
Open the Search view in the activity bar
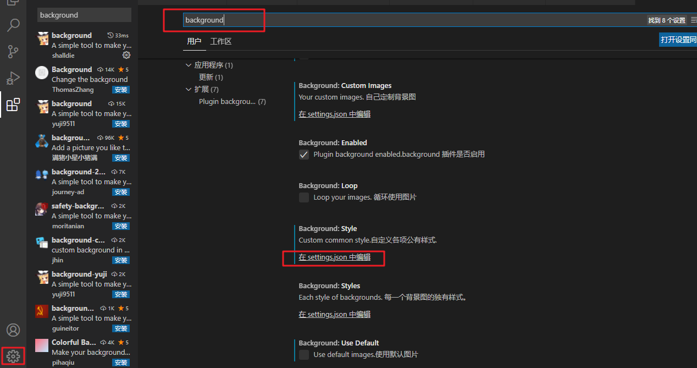point(13,25)
